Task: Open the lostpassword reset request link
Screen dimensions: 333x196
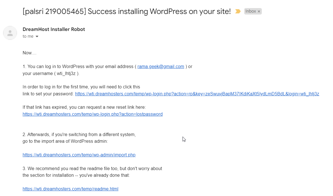Action: [x=92, y=114]
